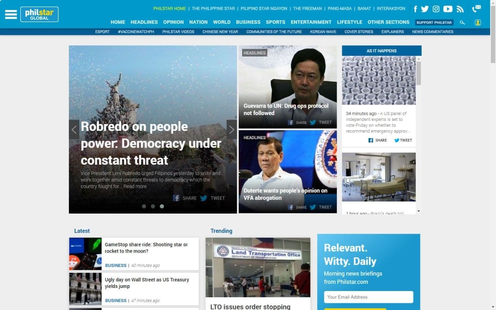Open Philstar's Facebook page icon in header
Screen dimensions: 496x310
click(x=415, y=9)
